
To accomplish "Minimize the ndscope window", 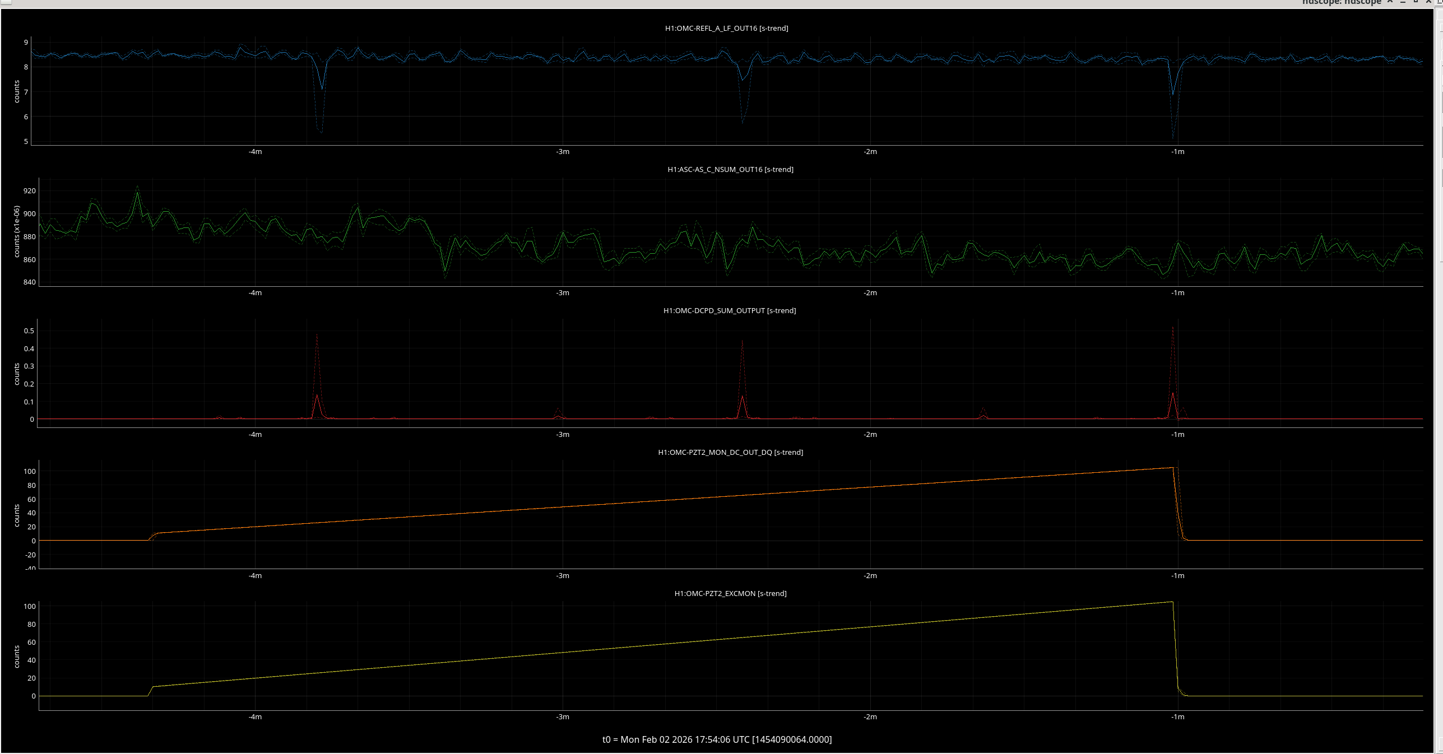I will [x=1403, y=2].
